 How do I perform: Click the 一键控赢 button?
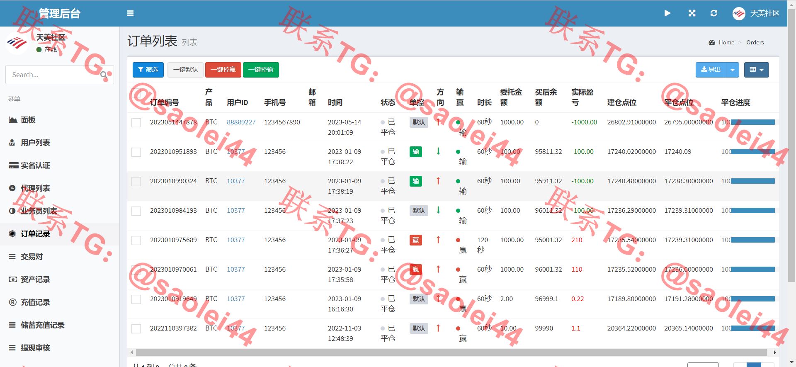tap(223, 70)
